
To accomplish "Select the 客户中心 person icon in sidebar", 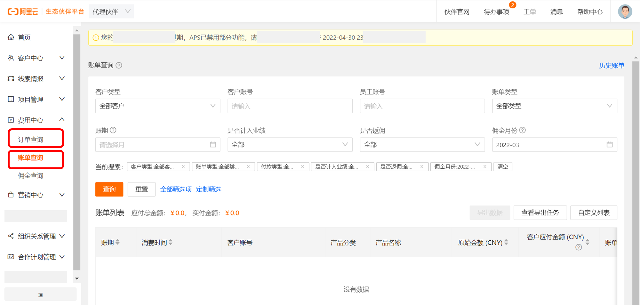I will click(x=11, y=58).
